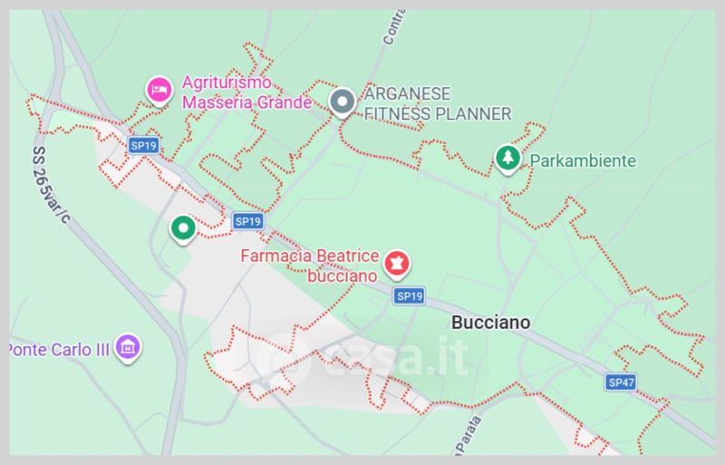Select the purple Ponte Carlo III museum marker
The image size is (725, 465).
(128, 347)
